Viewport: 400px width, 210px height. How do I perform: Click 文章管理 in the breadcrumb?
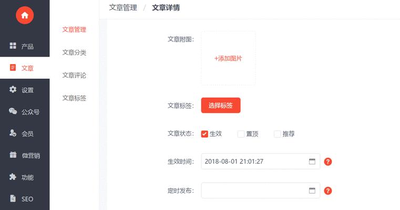coord(123,8)
